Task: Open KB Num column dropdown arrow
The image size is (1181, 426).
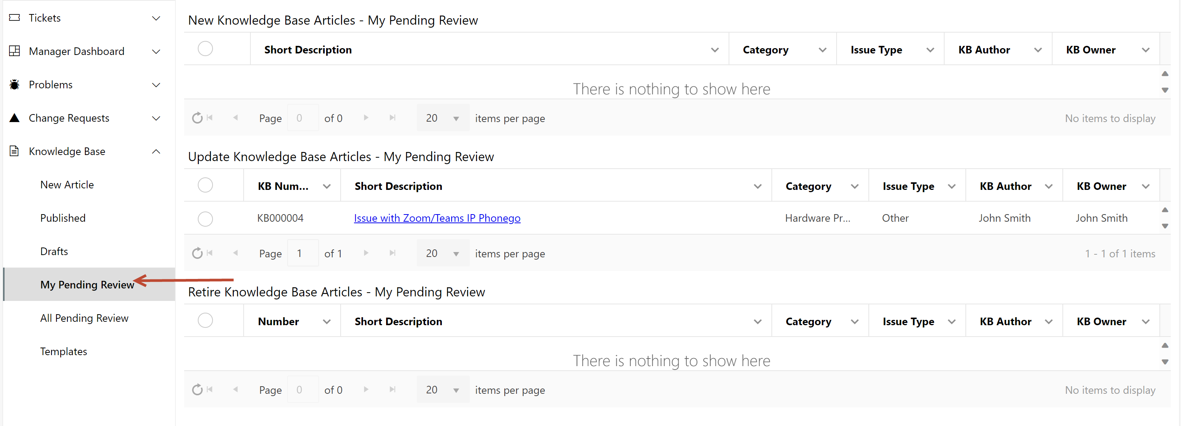Action: (327, 186)
